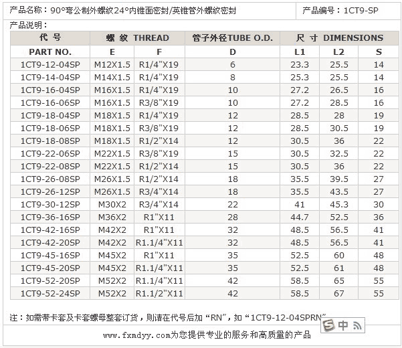Click the signal icon on the IME bar
The height and width of the screenshot is (348, 402).
pyautogui.click(x=357, y=326)
